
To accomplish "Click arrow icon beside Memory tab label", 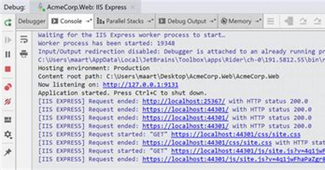I will [x=258, y=21].
